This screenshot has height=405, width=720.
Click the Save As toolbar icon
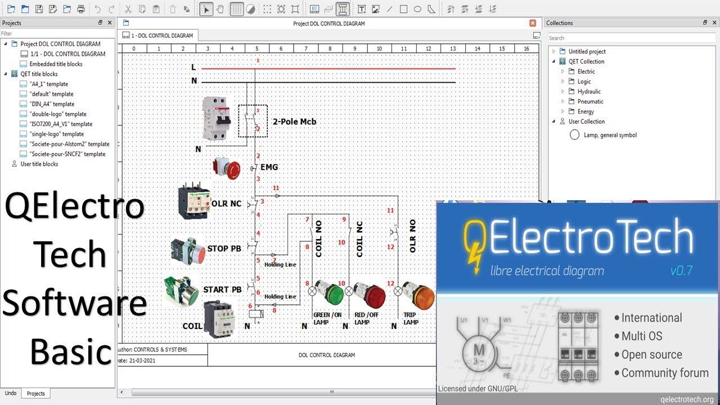coord(53,9)
